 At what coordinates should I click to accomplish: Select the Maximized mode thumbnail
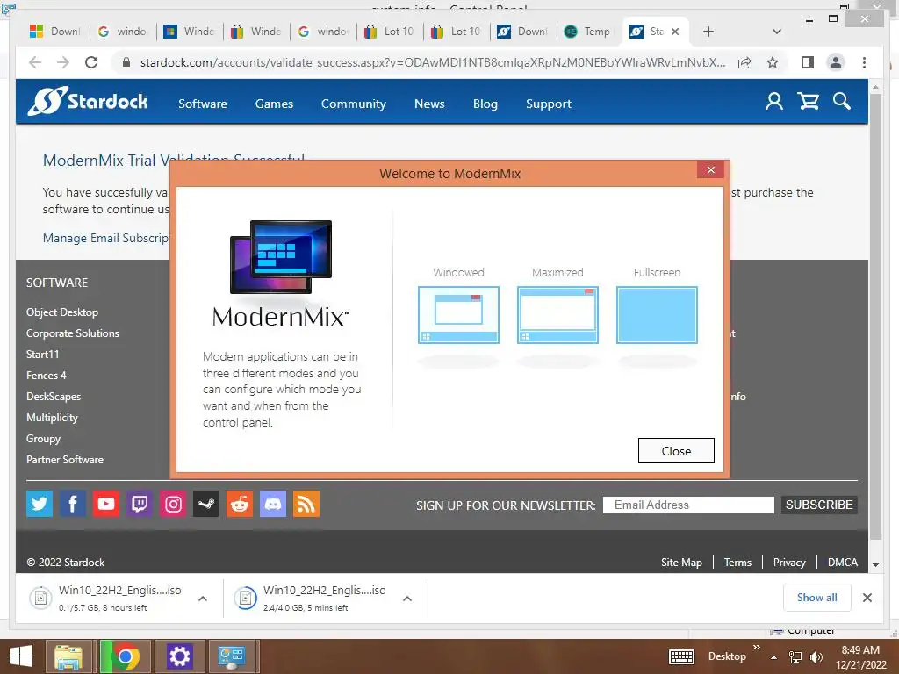click(x=557, y=315)
